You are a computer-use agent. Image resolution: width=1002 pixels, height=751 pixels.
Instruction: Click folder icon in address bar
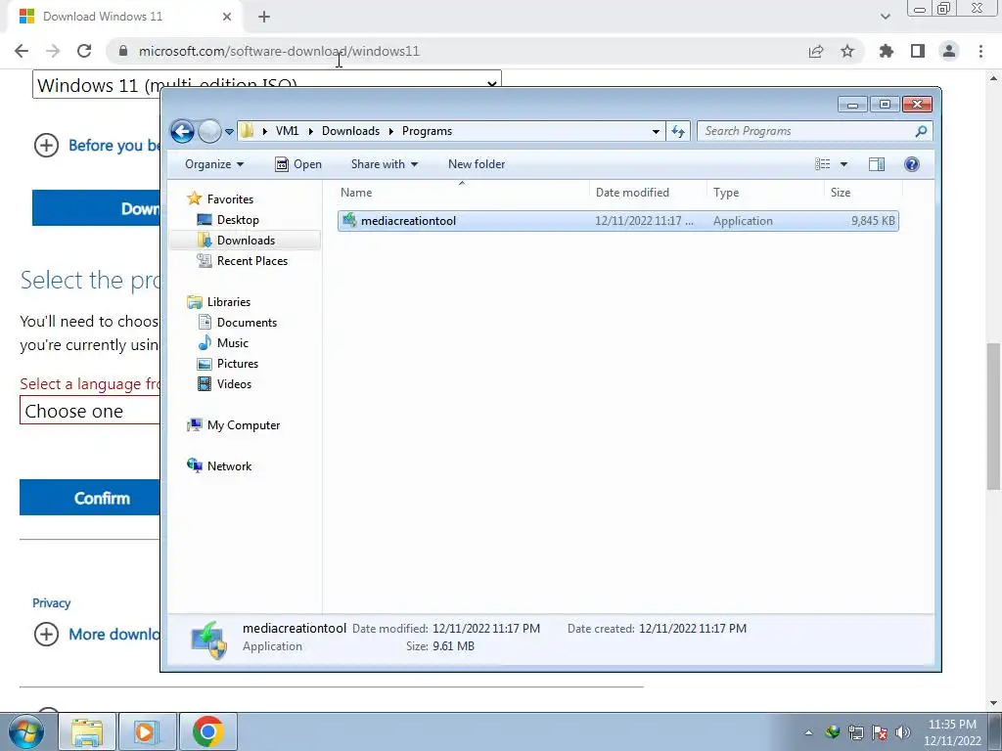click(248, 131)
